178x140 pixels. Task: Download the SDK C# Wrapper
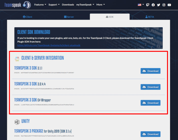click(151, 103)
